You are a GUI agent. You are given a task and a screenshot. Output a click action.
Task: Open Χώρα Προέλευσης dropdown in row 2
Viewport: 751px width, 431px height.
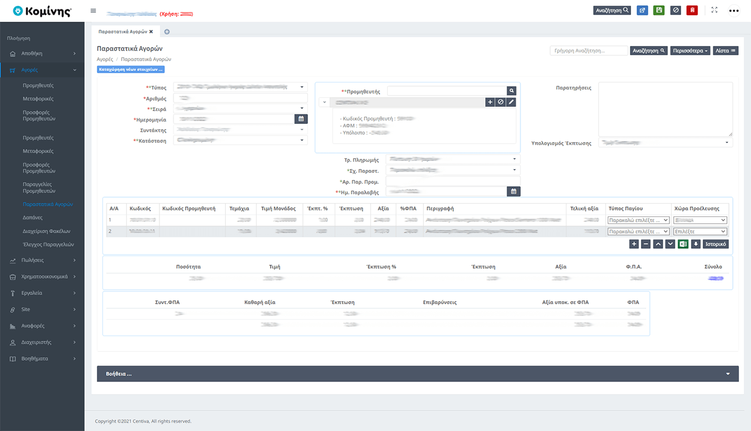pyautogui.click(x=700, y=231)
